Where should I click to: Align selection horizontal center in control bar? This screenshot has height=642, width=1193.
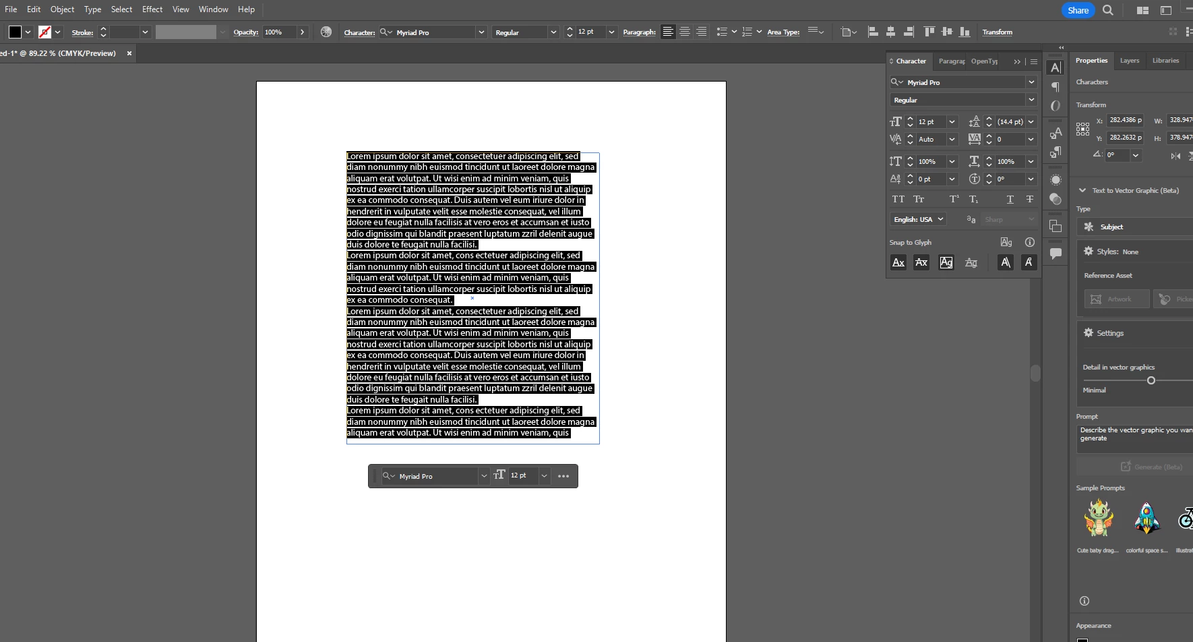(x=890, y=32)
